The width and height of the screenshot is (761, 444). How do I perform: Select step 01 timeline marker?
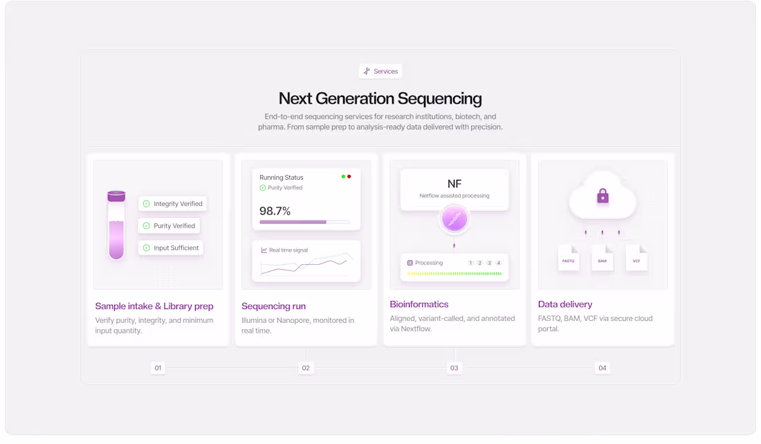[x=158, y=368]
